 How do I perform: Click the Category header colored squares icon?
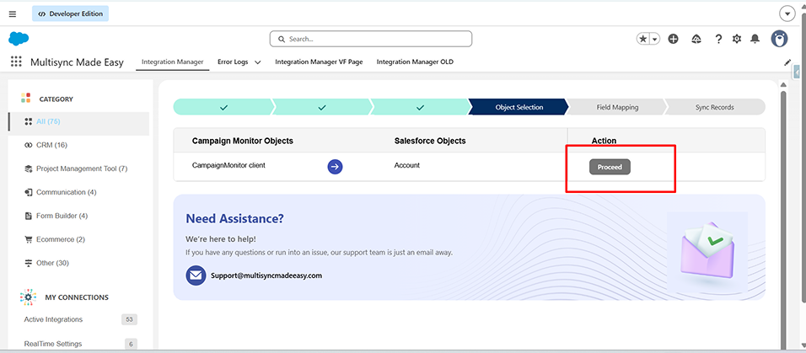pos(25,98)
